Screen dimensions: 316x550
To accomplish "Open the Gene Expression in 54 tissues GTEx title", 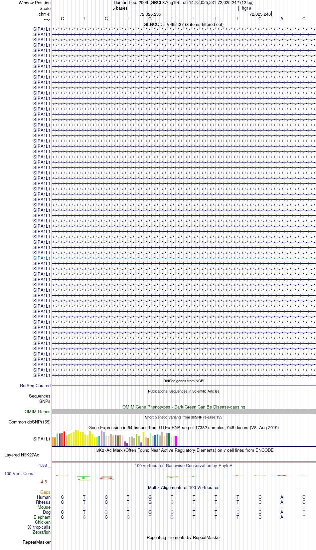I will tap(184, 428).
